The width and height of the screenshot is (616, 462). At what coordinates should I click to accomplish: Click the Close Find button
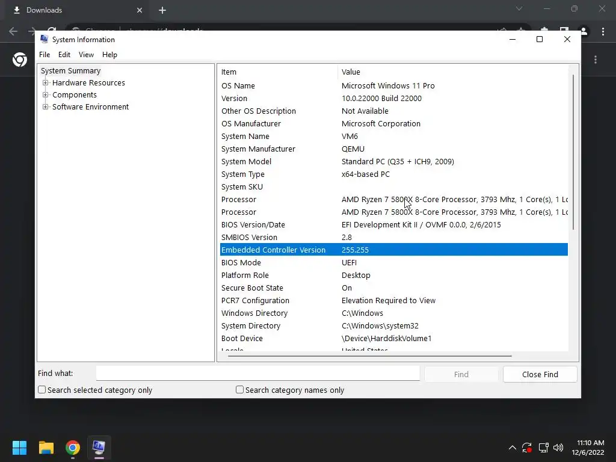click(x=540, y=374)
